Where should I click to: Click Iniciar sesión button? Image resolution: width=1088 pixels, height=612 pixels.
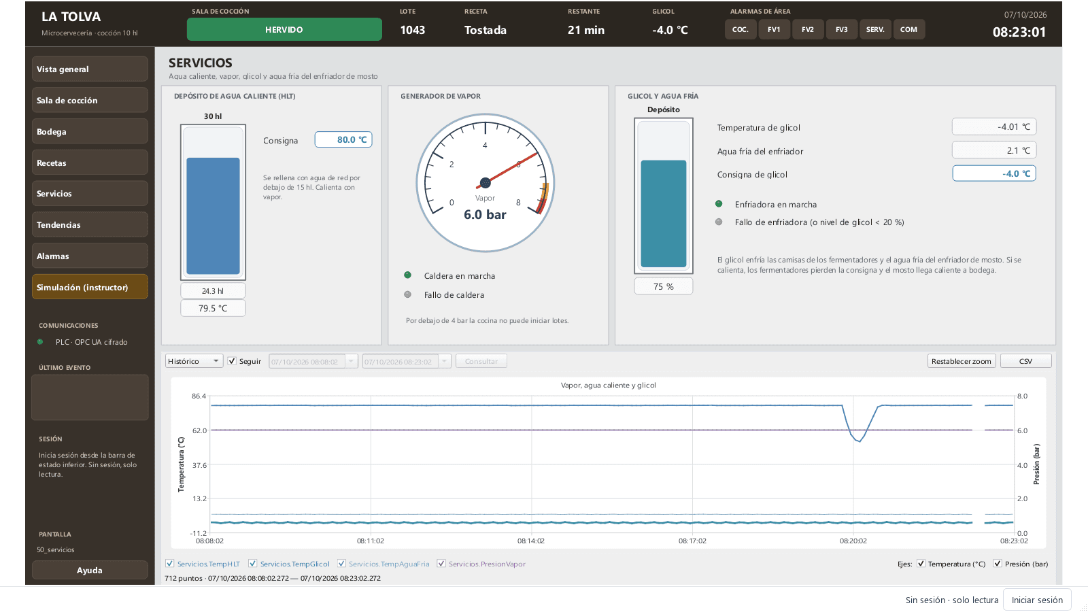tap(1037, 600)
